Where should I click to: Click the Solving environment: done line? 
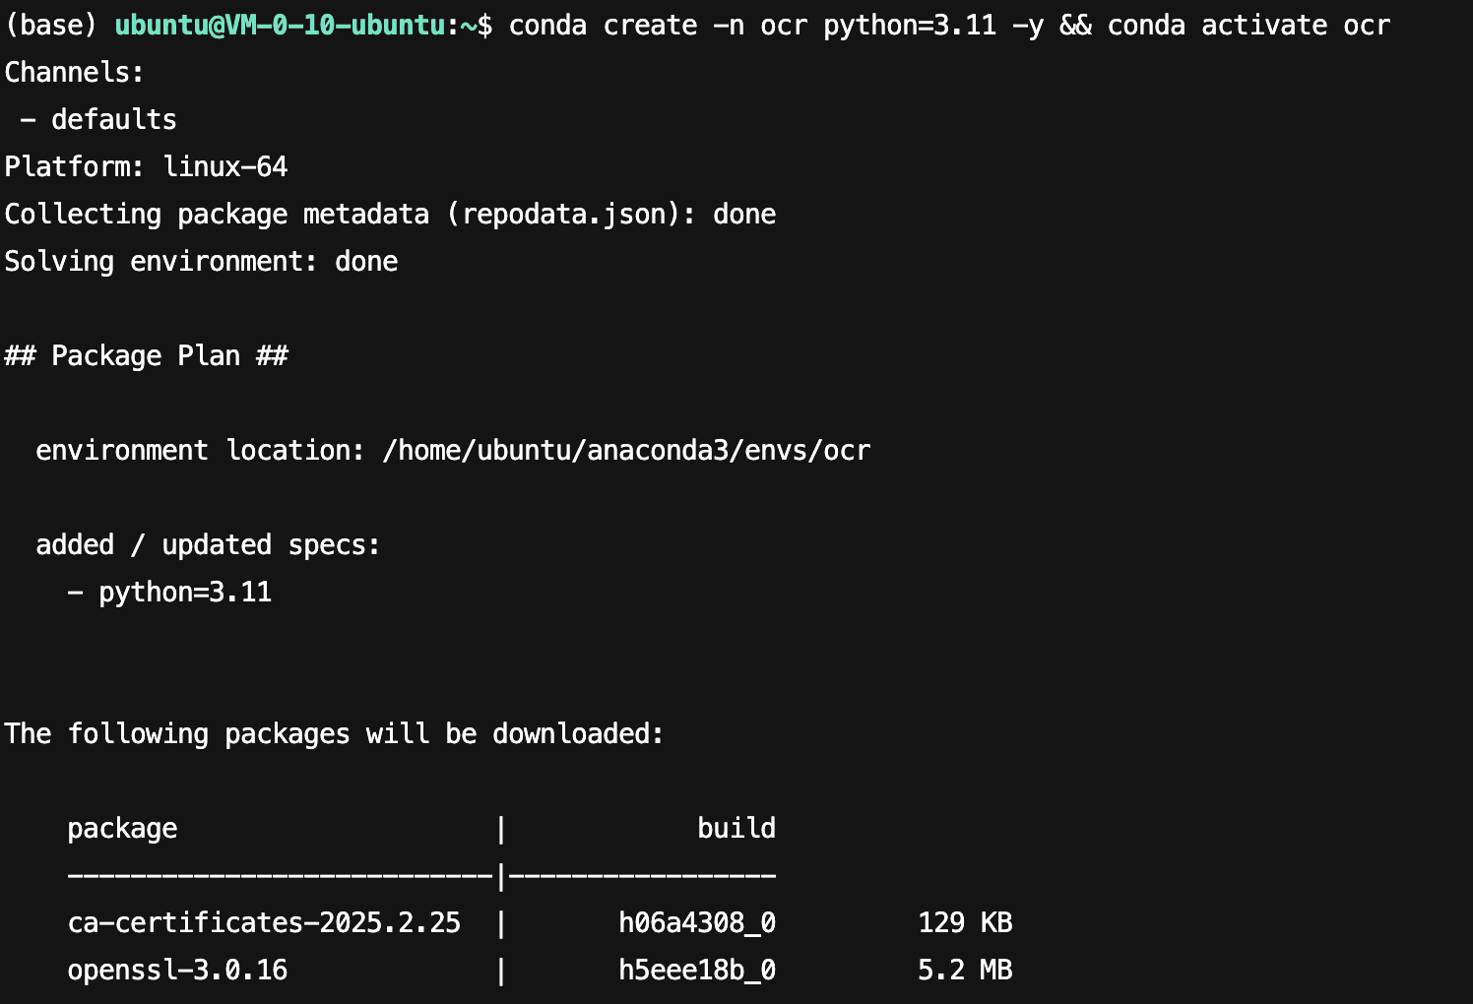pos(201,261)
